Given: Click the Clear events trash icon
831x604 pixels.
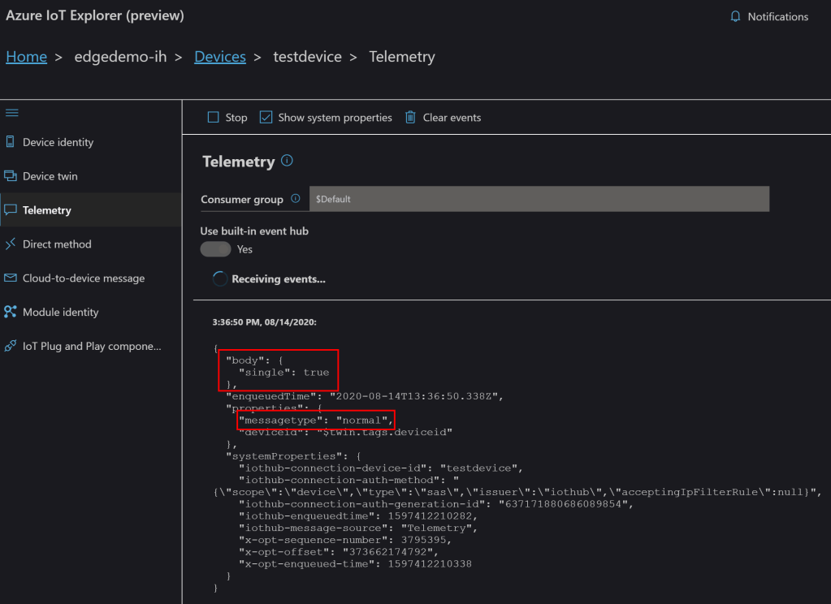Looking at the screenshot, I should [410, 118].
